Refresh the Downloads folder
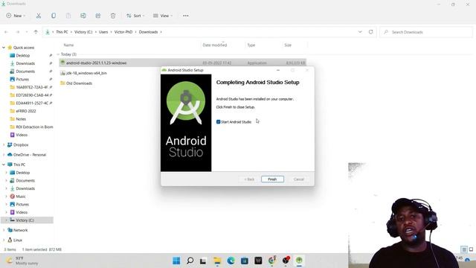 tap(370, 32)
